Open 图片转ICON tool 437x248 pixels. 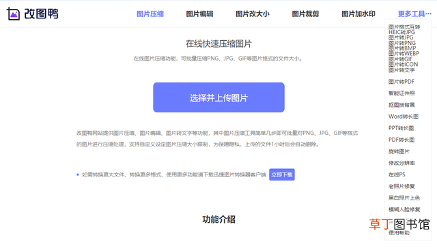(404, 65)
